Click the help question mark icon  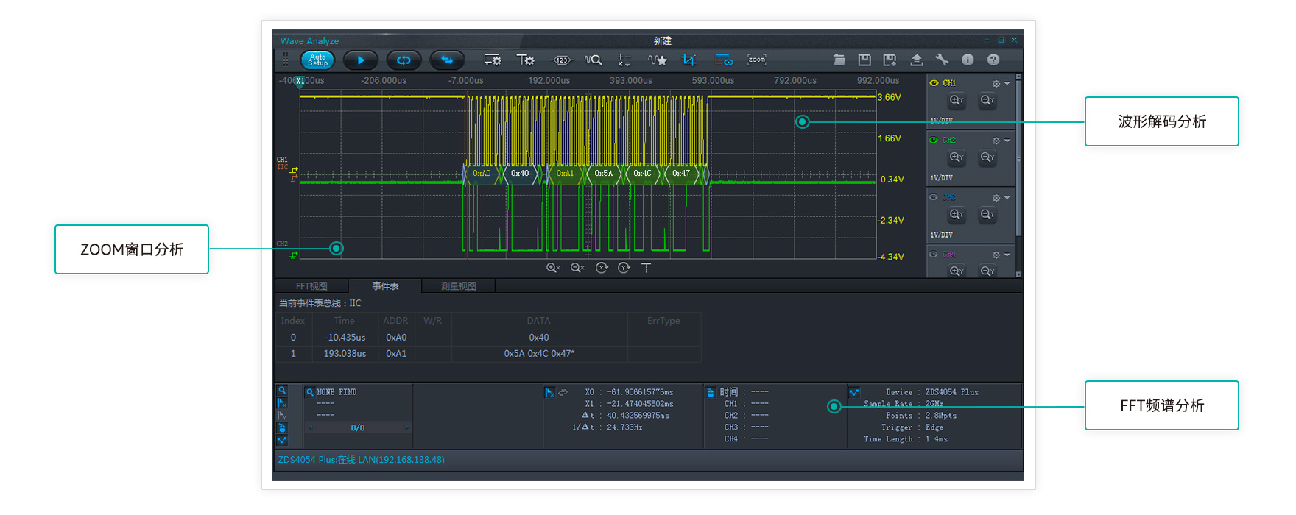point(993,60)
